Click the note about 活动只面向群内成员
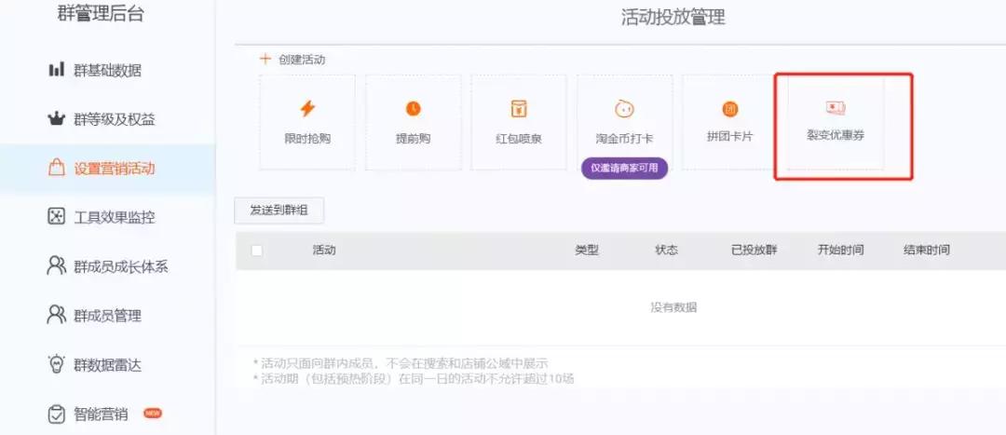 pyautogui.click(x=401, y=364)
